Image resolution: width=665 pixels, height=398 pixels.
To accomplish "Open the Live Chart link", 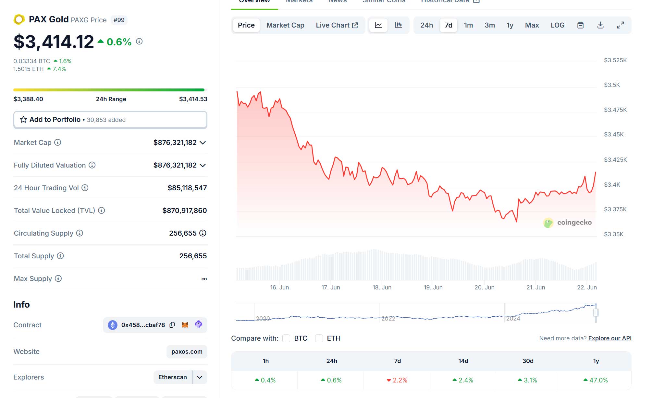I will click(x=337, y=25).
